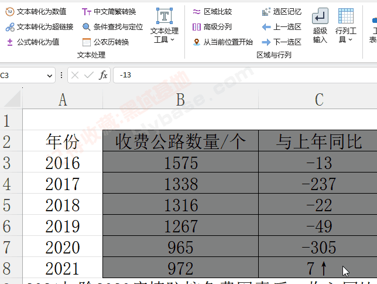Click cell with year 2021
This screenshot has width=377, height=284.
point(63,268)
